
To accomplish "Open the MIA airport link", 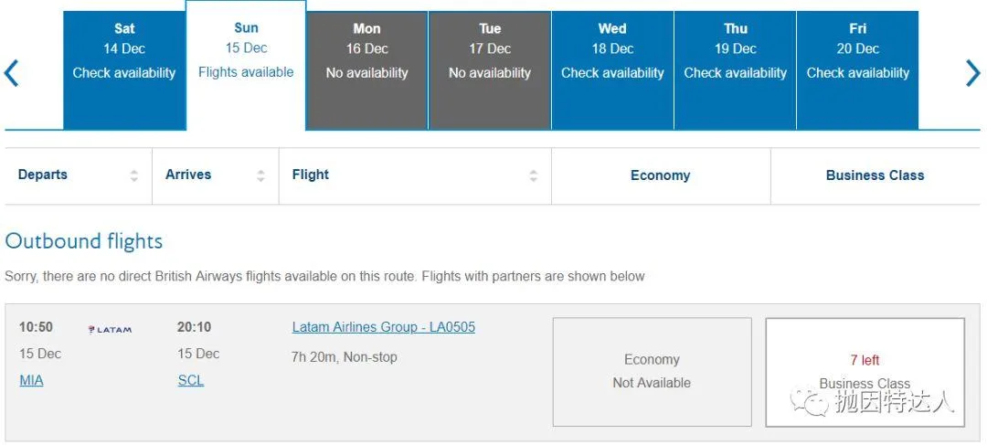I will pos(31,380).
